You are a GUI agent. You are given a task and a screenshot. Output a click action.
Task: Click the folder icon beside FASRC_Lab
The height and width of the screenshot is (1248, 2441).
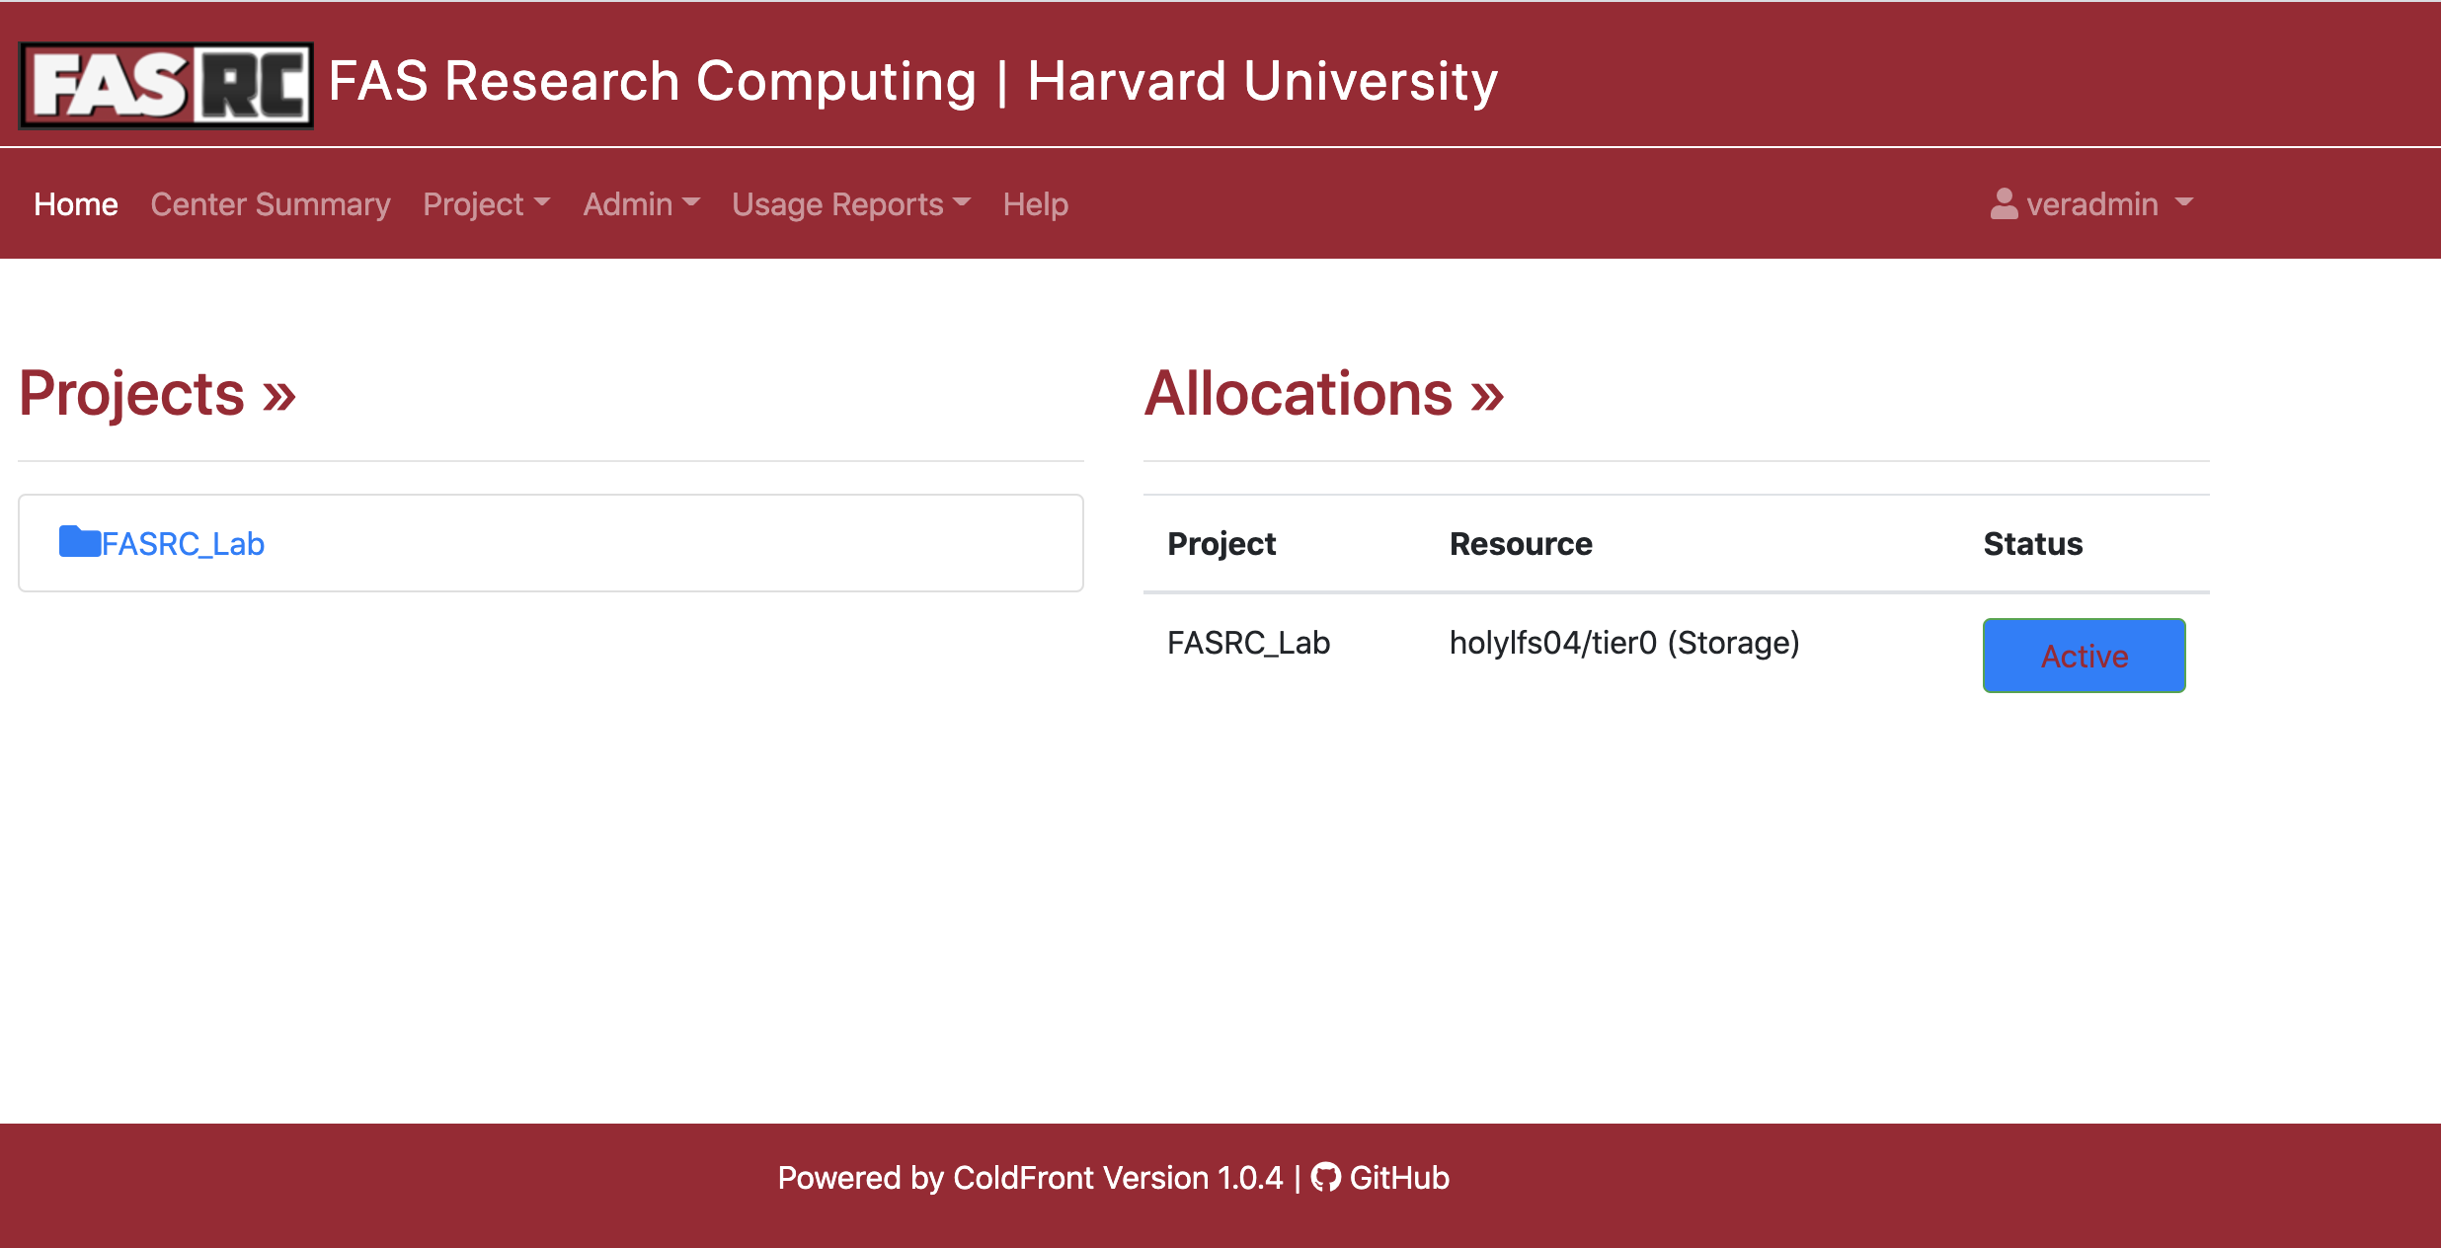tap(79, 542)
